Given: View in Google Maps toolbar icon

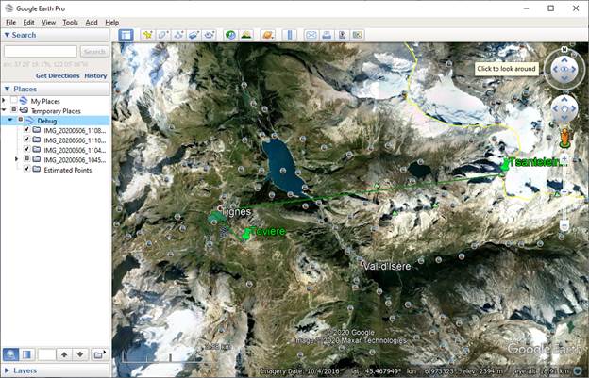Looking at the screenshot, I should (x=357, y=35).
